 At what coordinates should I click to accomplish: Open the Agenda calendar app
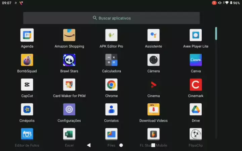pos(27,35)
